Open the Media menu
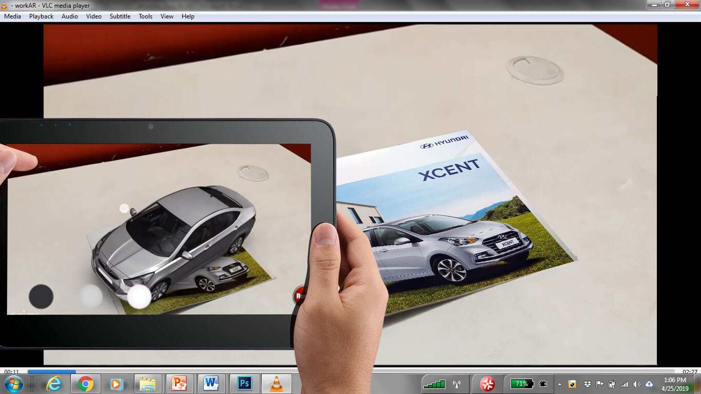701x394 pixels. 12,16
